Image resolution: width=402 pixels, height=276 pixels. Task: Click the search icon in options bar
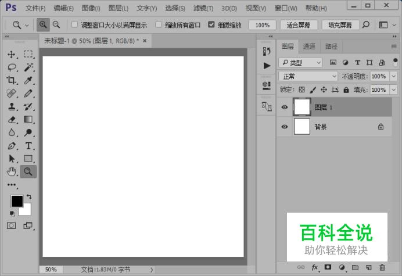pos(366,25)
